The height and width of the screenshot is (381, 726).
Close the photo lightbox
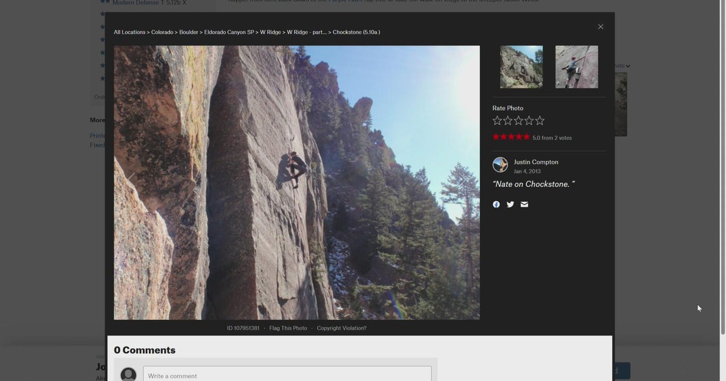click(600, 25)
